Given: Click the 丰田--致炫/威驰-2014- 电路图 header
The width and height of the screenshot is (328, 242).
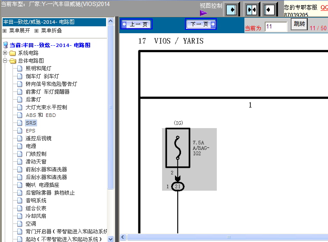Looking at the screenshot, I should tap(54, 22).
